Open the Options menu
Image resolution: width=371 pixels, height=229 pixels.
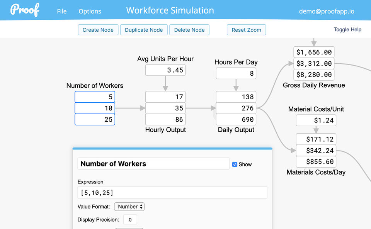point(90,11)
